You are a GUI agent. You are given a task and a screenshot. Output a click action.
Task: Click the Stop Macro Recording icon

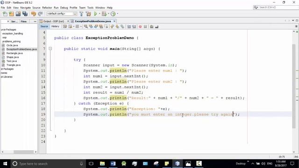(145, 27)
